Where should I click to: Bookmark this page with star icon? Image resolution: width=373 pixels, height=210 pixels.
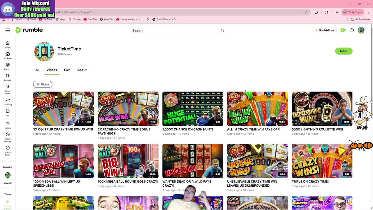pos(306,12)
